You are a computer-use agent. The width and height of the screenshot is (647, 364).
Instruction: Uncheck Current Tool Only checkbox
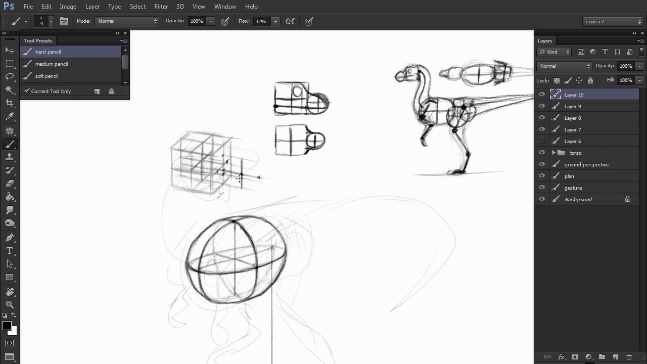(x=27, y=91)
